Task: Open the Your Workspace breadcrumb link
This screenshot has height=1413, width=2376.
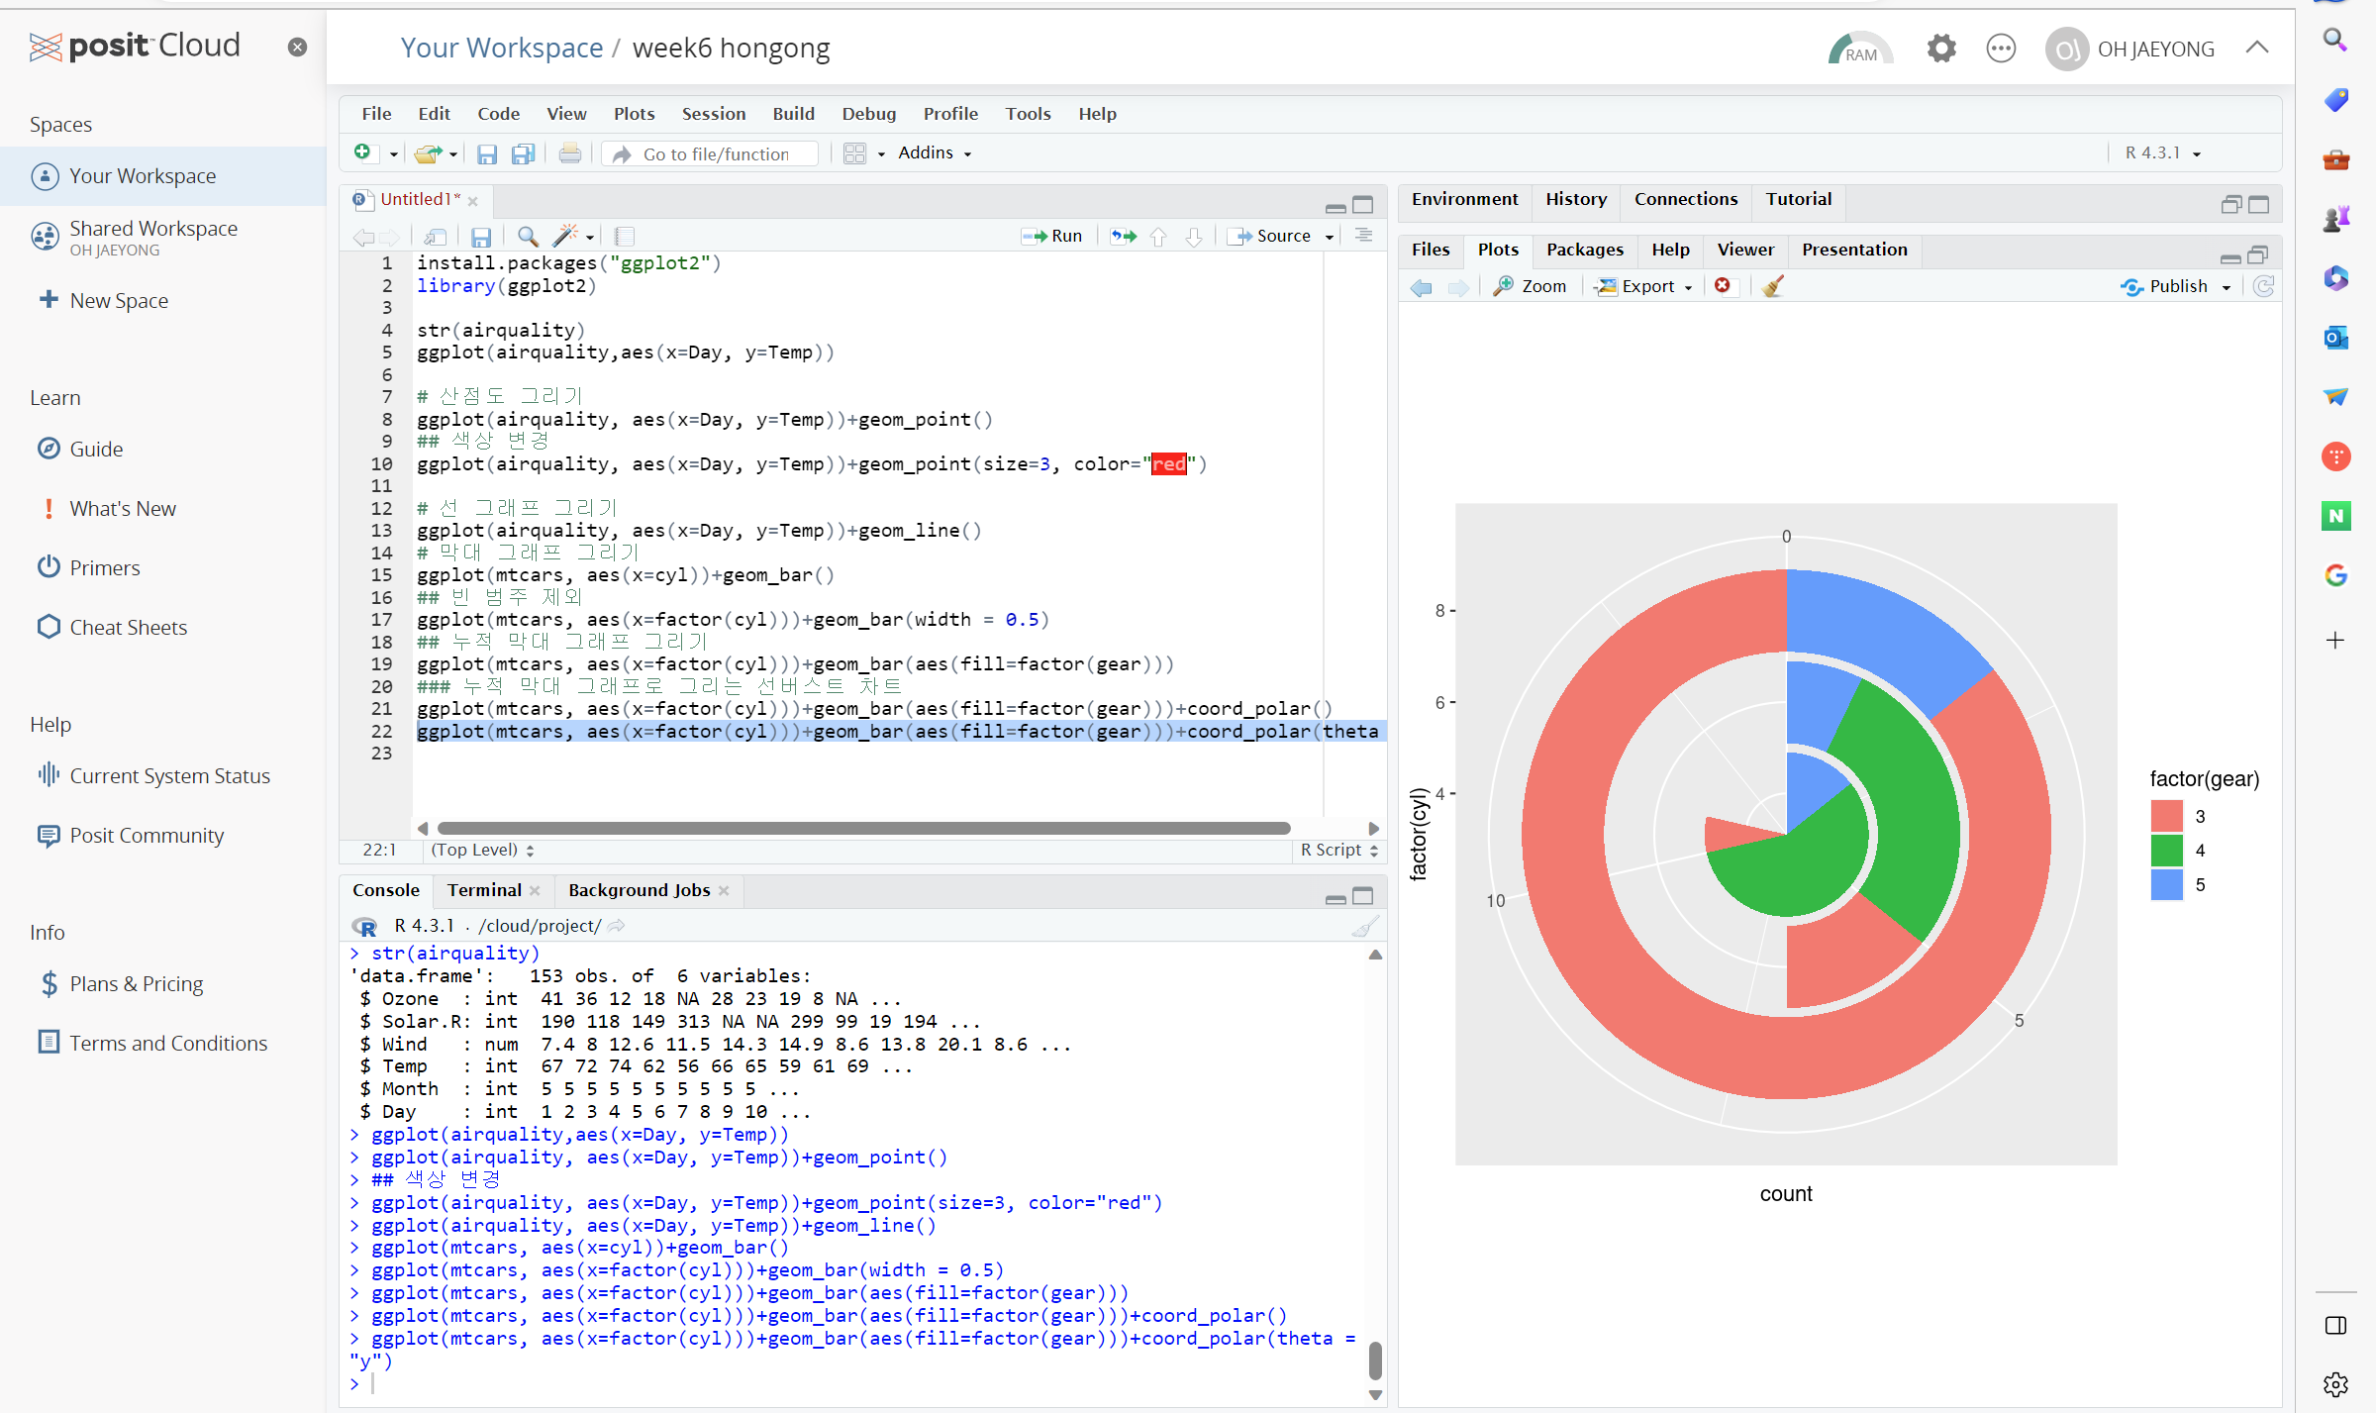Action: pos(501,49)
